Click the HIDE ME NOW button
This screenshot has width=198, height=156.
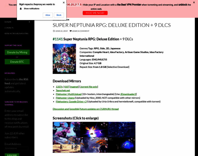[x=95, y=13]
